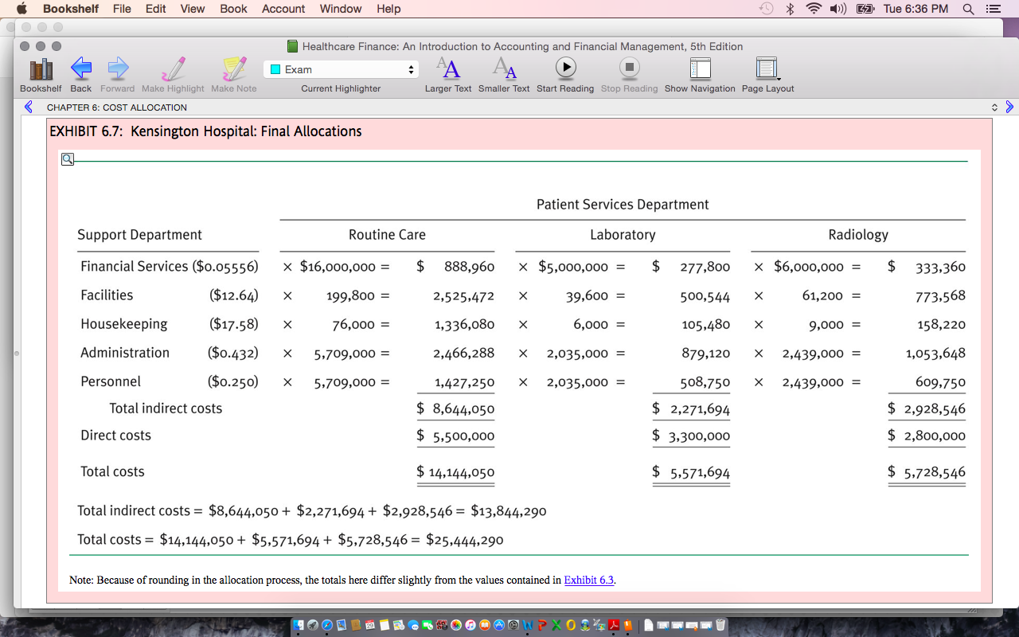
Task: Open Calendar in the Dock
Action: pos(369,625)
